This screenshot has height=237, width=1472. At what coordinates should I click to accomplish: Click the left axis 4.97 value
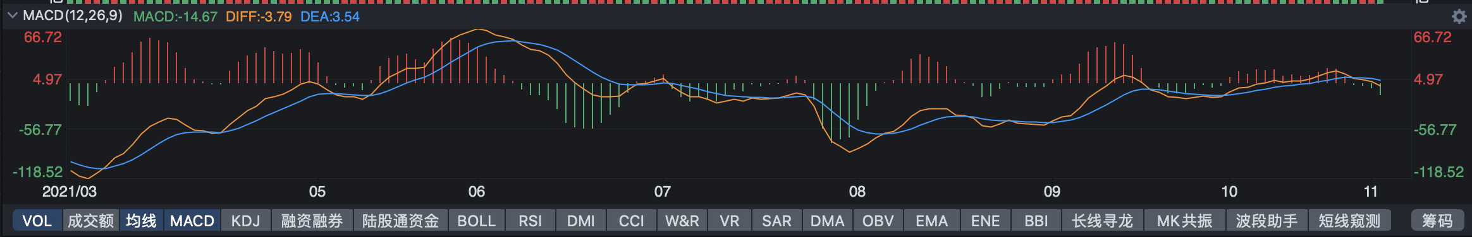tap(47, 79)
